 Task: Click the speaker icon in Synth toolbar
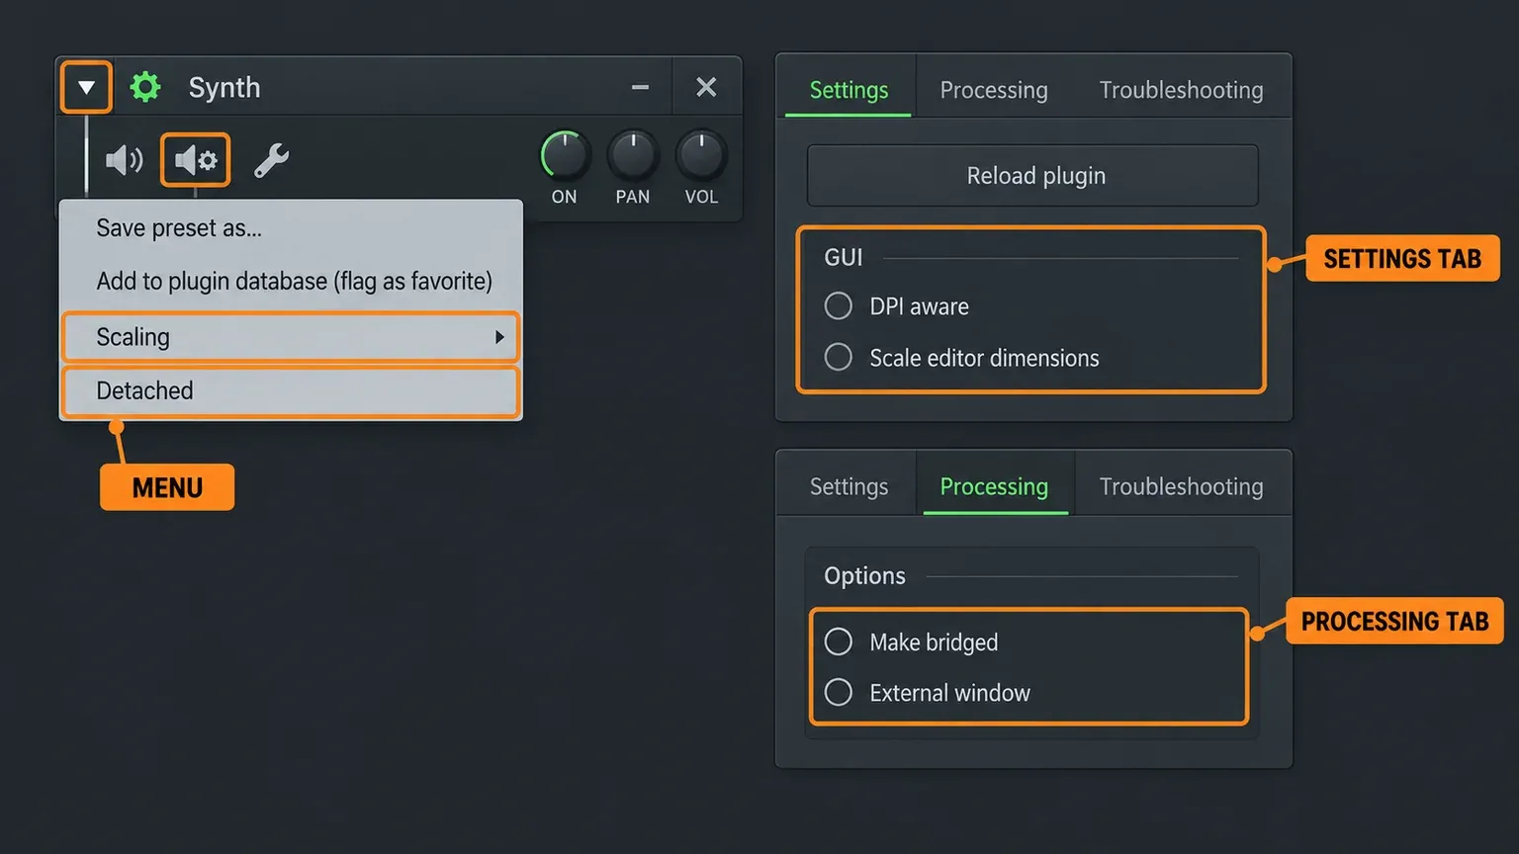tap(124, 160)
